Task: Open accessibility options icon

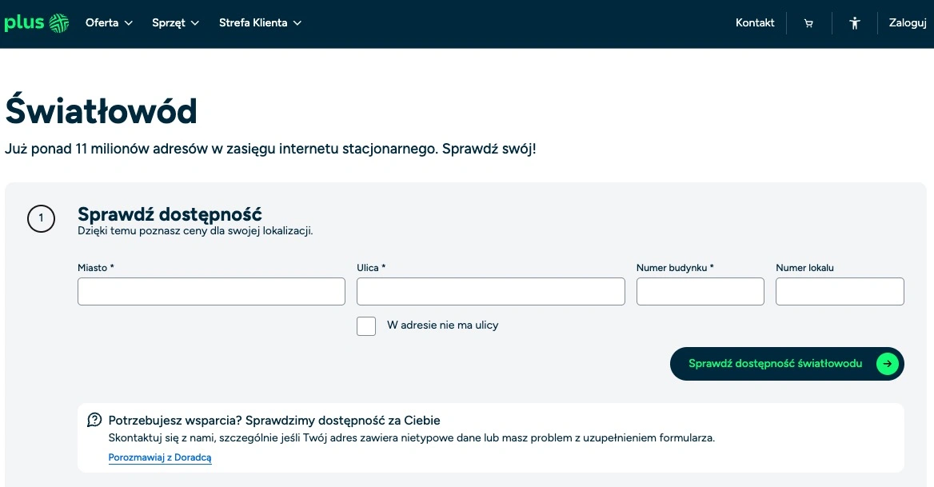Action: (854, 23)
